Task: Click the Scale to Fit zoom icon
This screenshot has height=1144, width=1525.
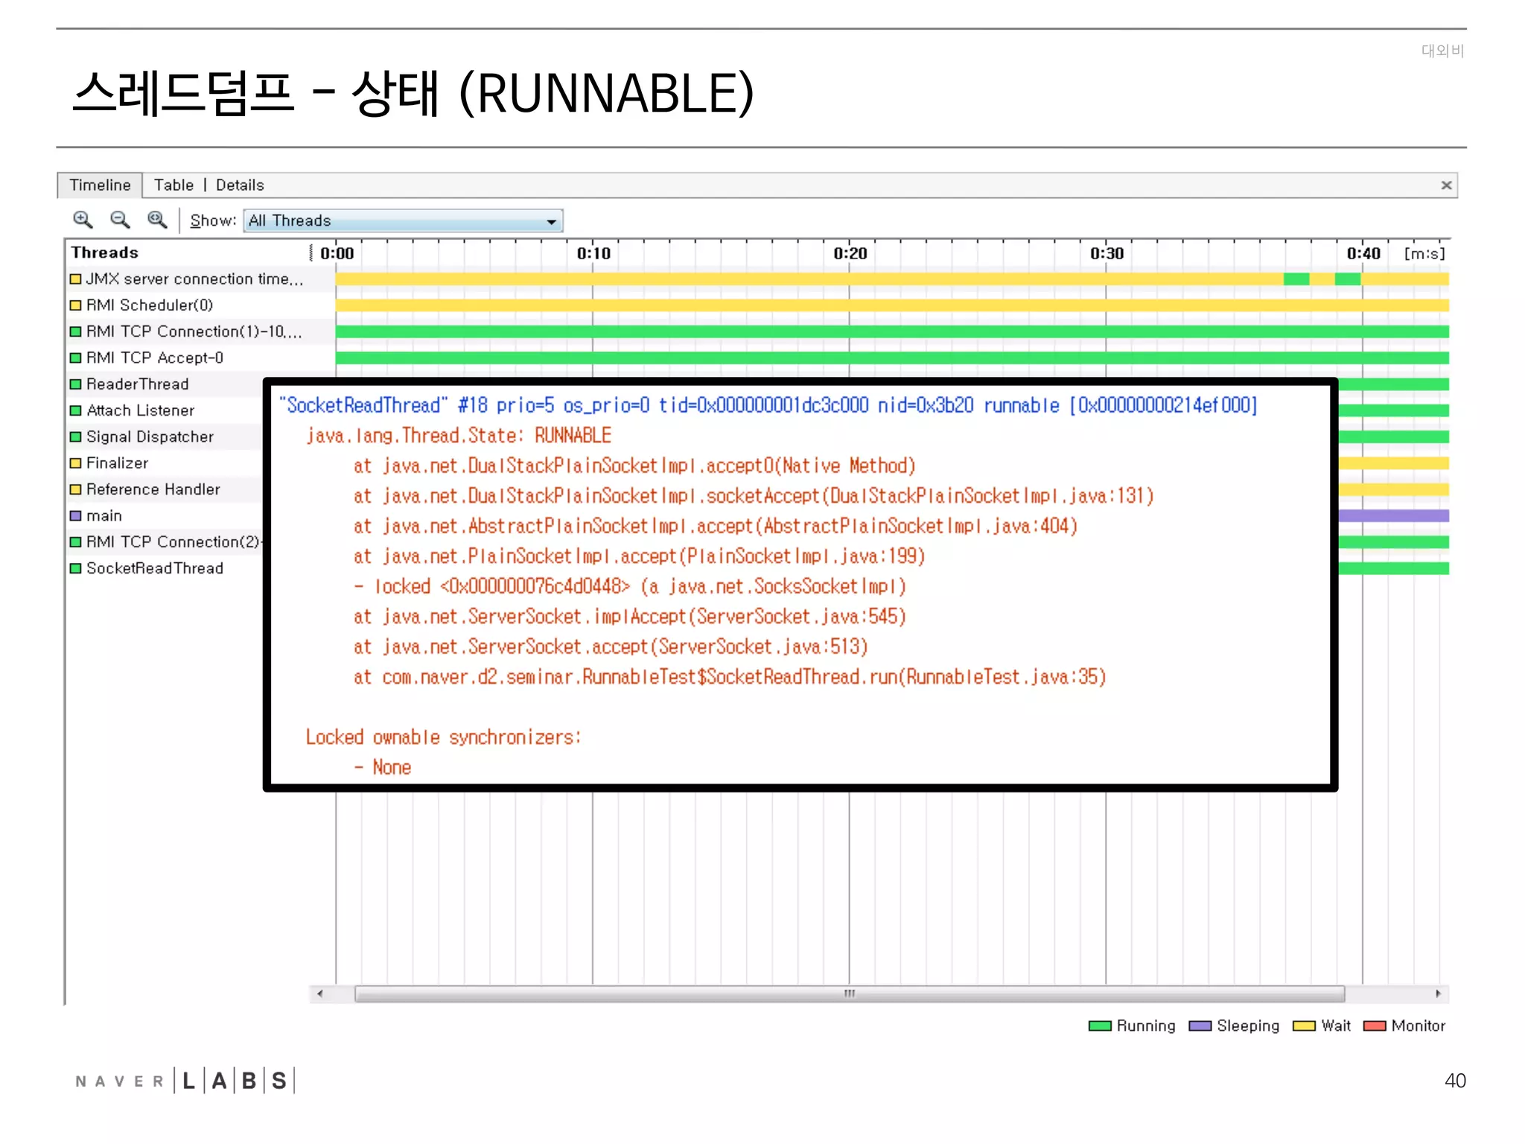Action: [x=156, y=220]
